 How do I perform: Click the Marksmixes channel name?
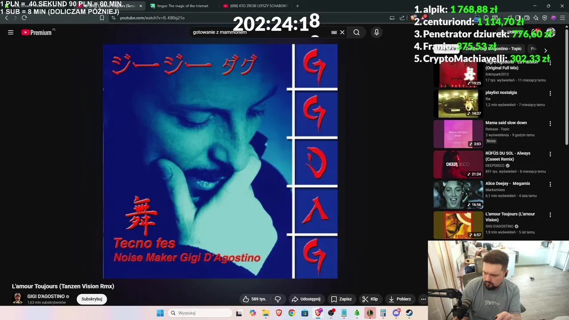(496, 190)
